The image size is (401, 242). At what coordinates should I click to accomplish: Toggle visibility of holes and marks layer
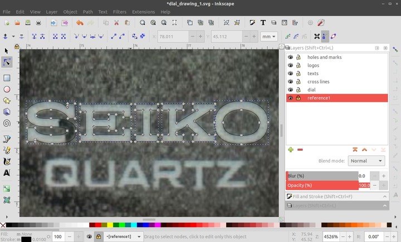click(x=290, y=57)
